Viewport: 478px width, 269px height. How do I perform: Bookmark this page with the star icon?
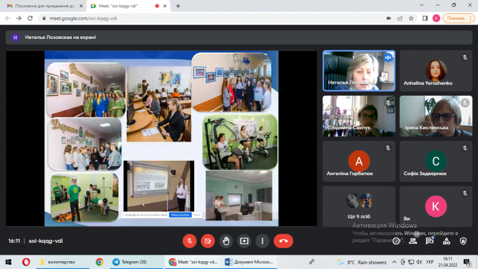coord(411,19)
